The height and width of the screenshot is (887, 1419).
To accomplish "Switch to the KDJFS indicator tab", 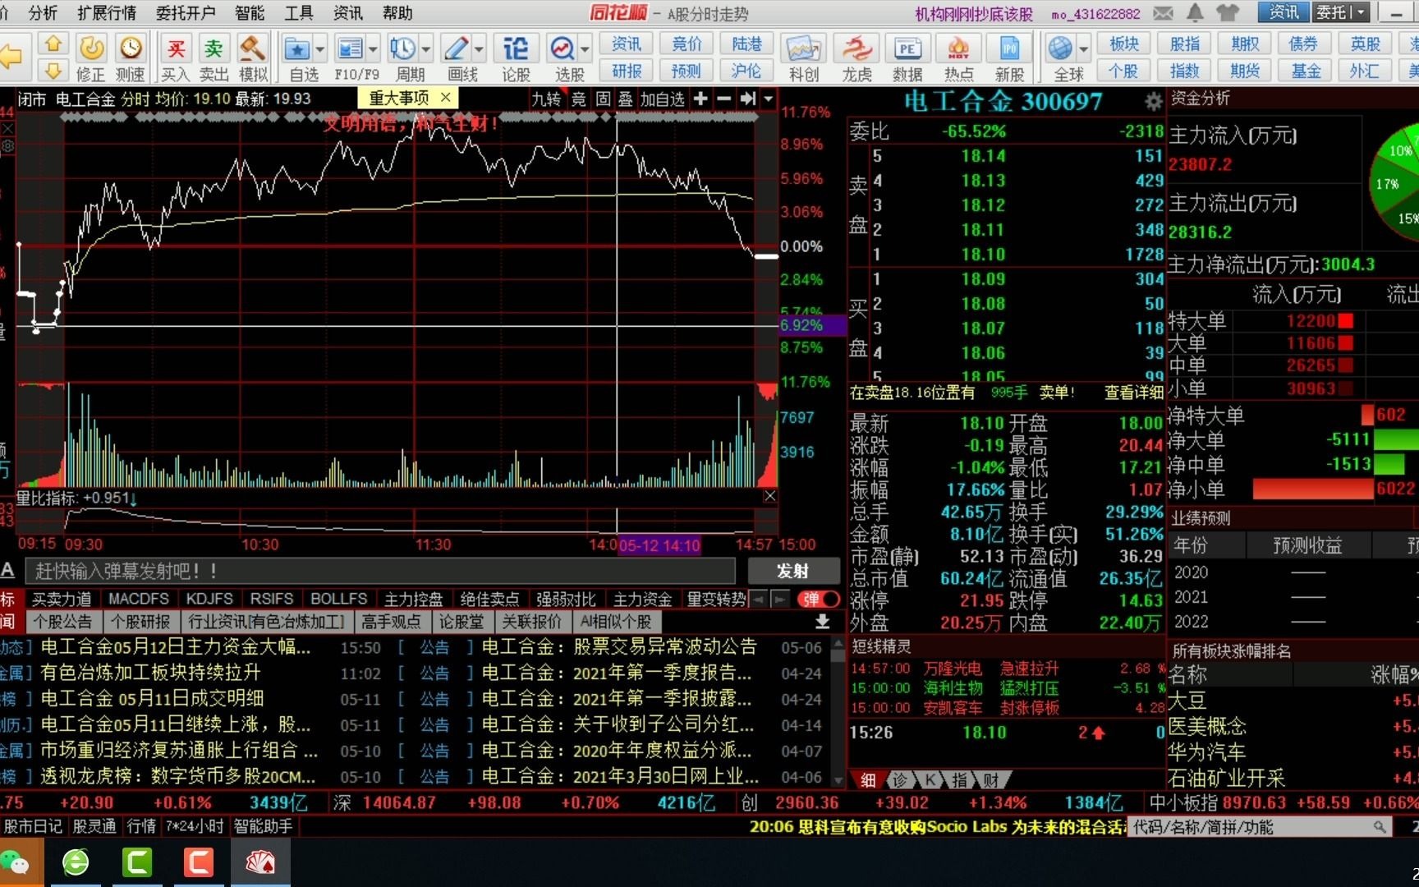I will pos(209,599).
